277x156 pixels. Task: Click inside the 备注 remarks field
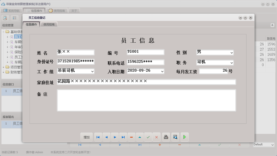click(x=146, y=100)
